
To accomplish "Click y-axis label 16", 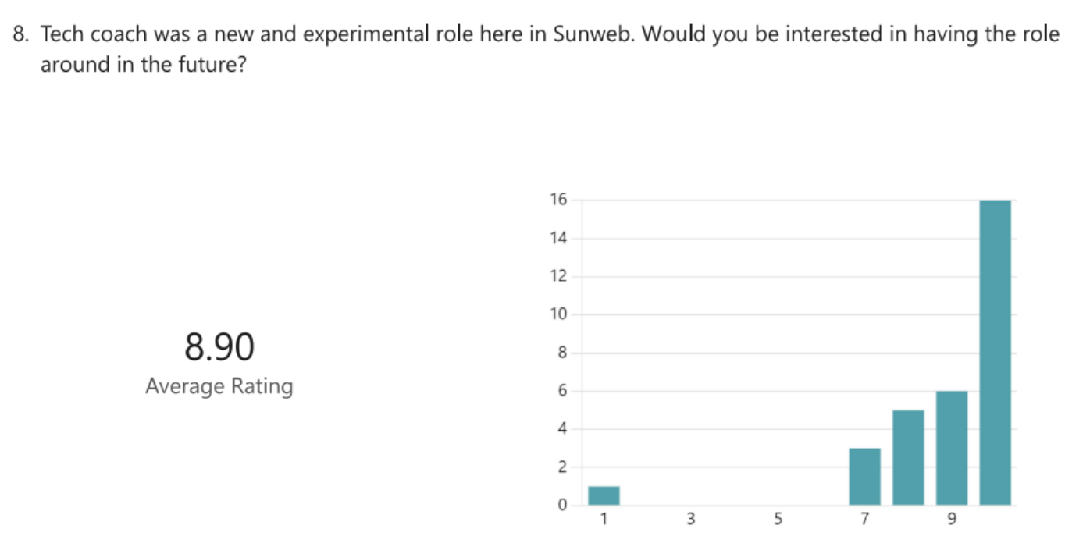I will click(557, 200).
